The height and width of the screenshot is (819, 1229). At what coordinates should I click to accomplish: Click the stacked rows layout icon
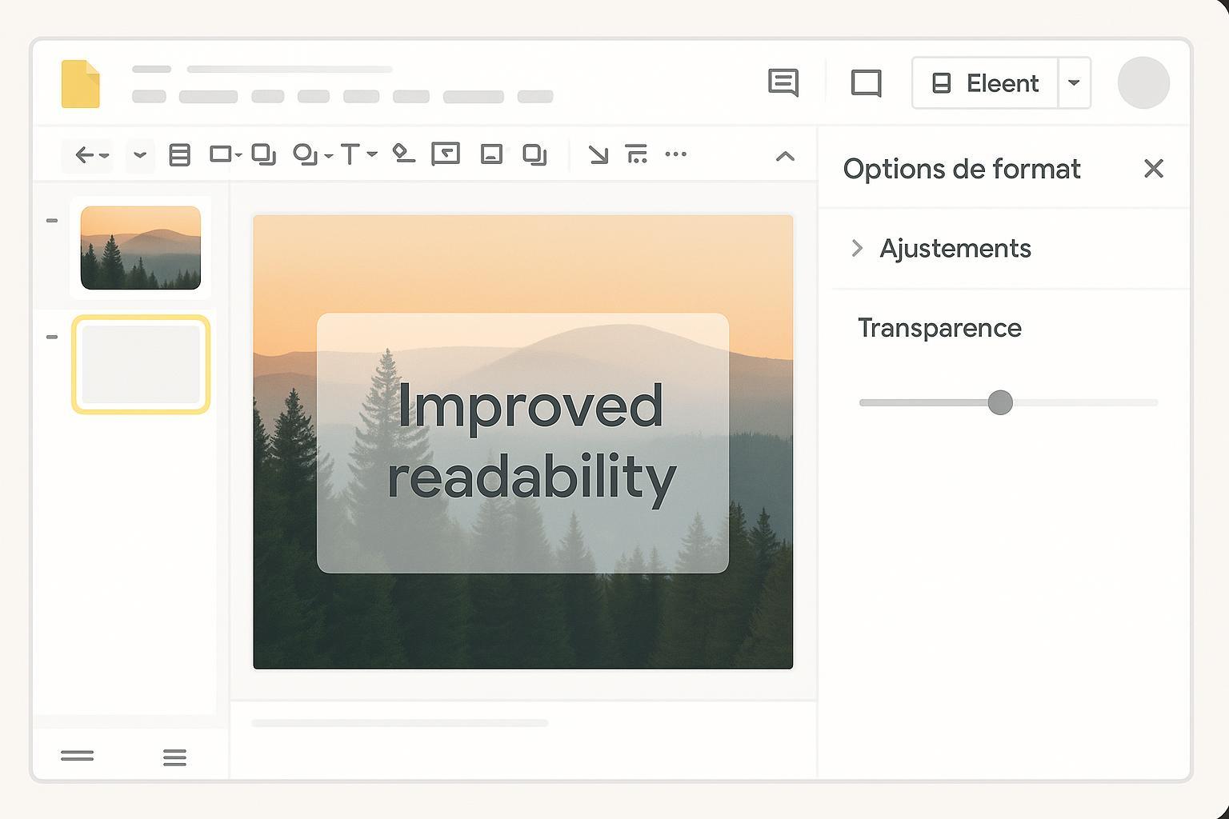click(179, 154)
